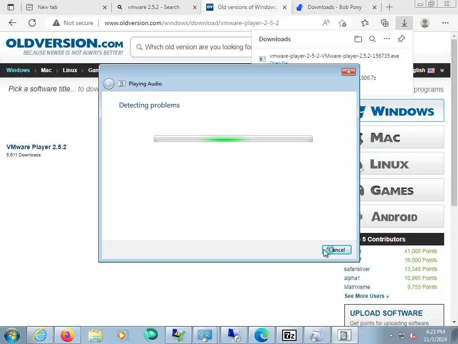458x344 pixels.
Task: Launch Firefox from taskbar
Action: pyautogui.click(x=67, y=335)
